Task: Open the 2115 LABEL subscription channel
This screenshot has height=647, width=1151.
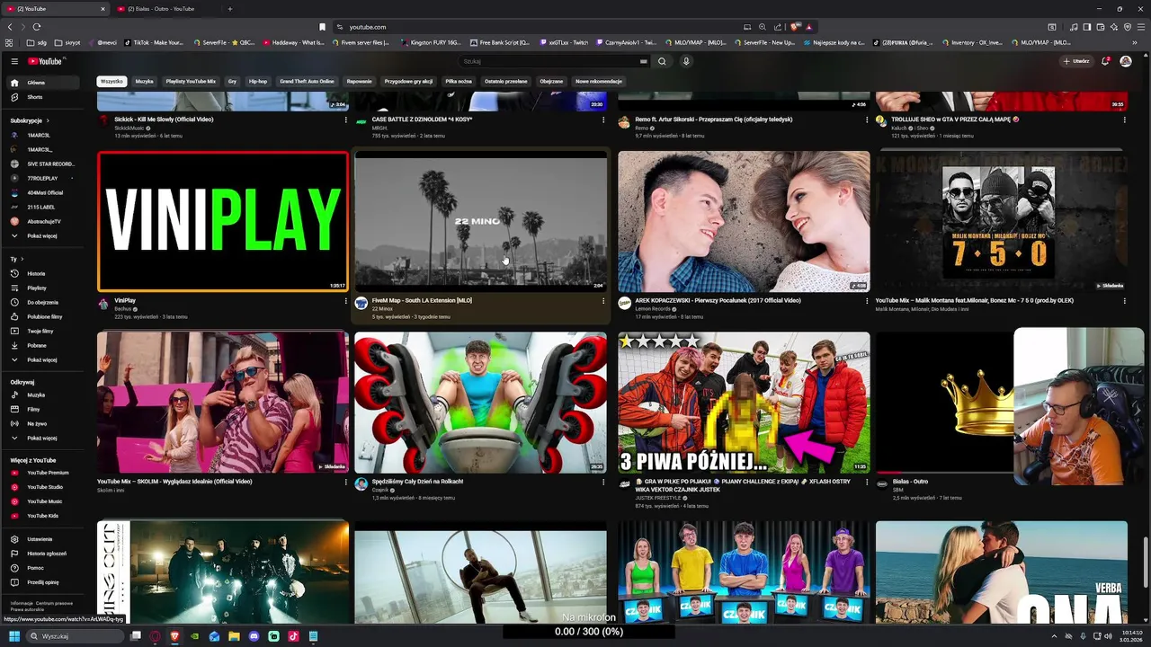Action: (43, 207)
